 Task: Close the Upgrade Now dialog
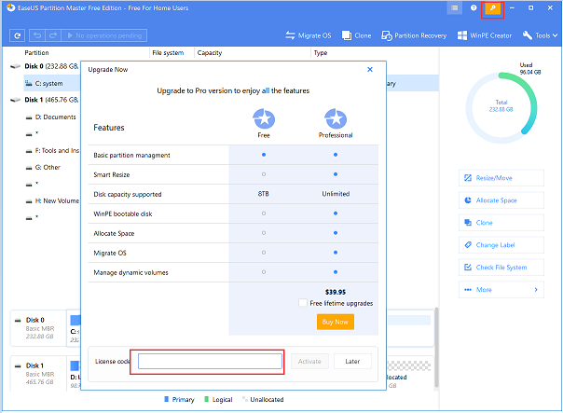click(x=370, y=69)
